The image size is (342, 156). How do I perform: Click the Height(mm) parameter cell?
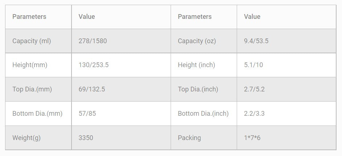[30, 65]
